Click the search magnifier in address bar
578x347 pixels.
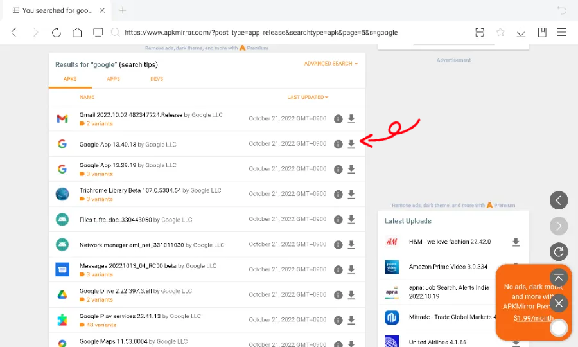116,32
